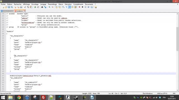Click Run Macro Multiple Times icon
Image resolution: width=179 pixels, height=100 pixels.
(88, 7)
